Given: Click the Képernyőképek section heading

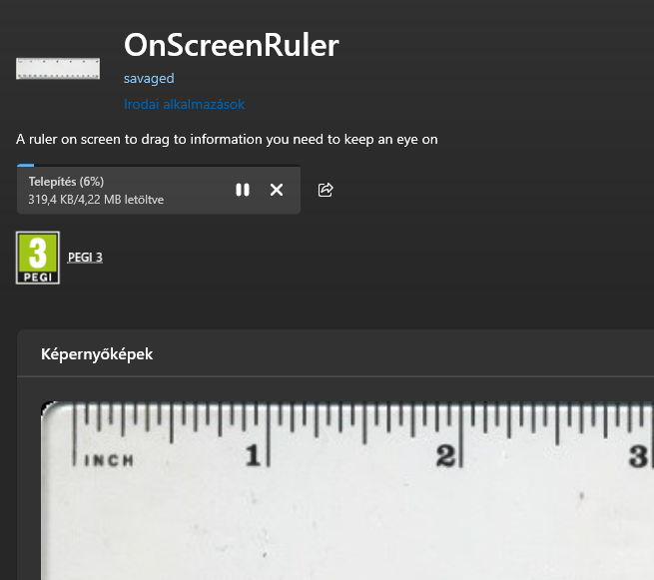Looking at the screenshot, I should point(97,354).
